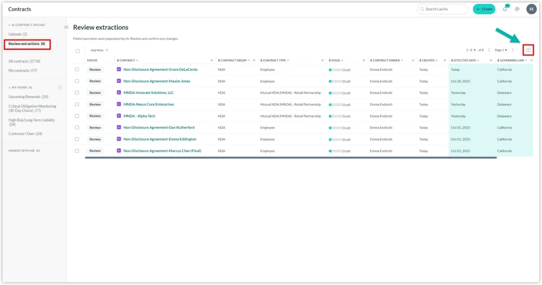Click the filter icon in Contract column header

(212, 60)
